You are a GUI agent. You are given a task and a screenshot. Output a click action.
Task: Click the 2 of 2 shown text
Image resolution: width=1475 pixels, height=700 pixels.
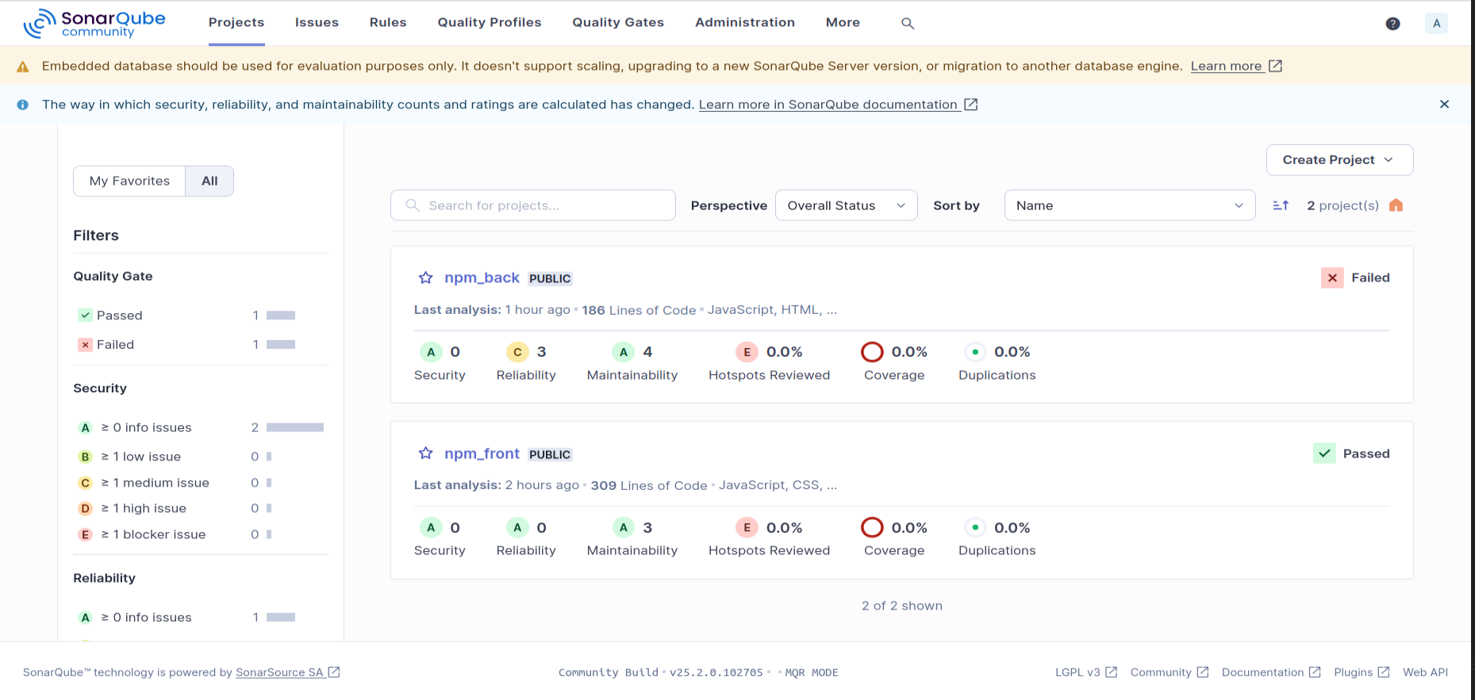pyautogui.click(x=902, y=606)
